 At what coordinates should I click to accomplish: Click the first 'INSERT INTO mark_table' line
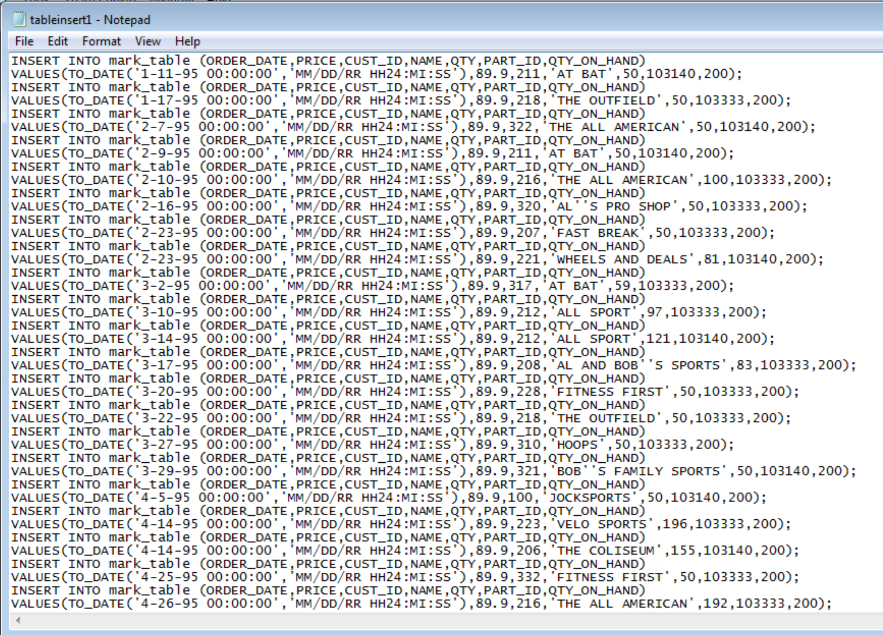pyautogui.click(x=328, y=61)
